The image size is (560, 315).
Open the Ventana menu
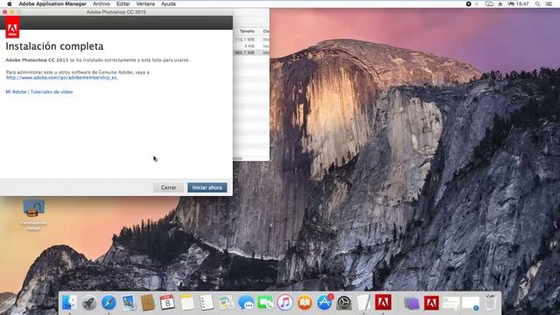[x=145, y=3]
